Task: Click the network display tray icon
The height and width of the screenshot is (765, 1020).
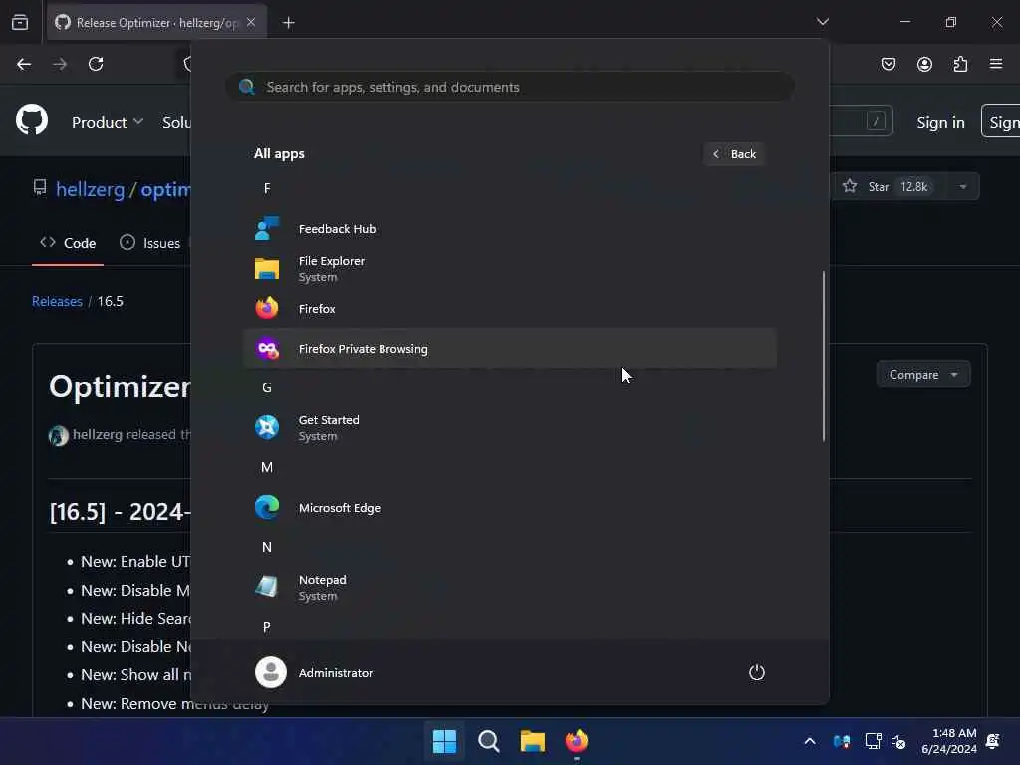Action: coord(873,741)
